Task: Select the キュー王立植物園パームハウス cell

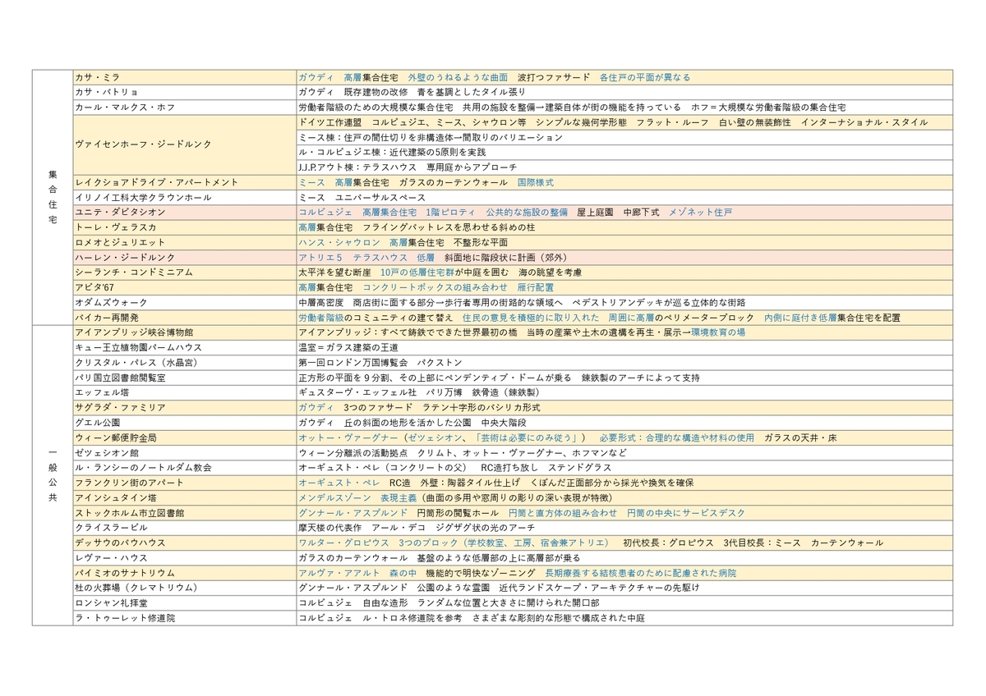Action: 184,347
